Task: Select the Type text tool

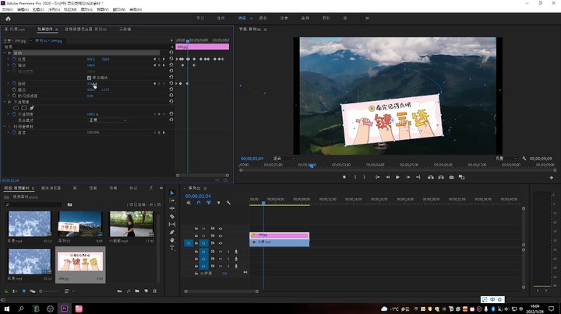Action: click(x=172, y=248)
